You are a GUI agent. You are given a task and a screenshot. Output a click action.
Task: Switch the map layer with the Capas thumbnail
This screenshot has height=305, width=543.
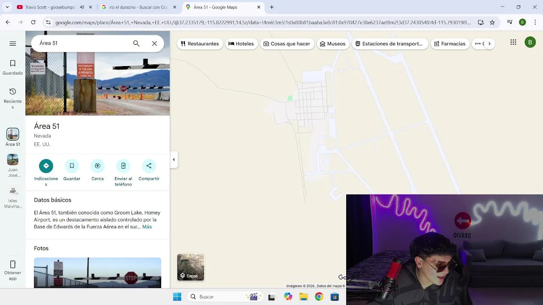pyautogui.click(x=190, y=267)
